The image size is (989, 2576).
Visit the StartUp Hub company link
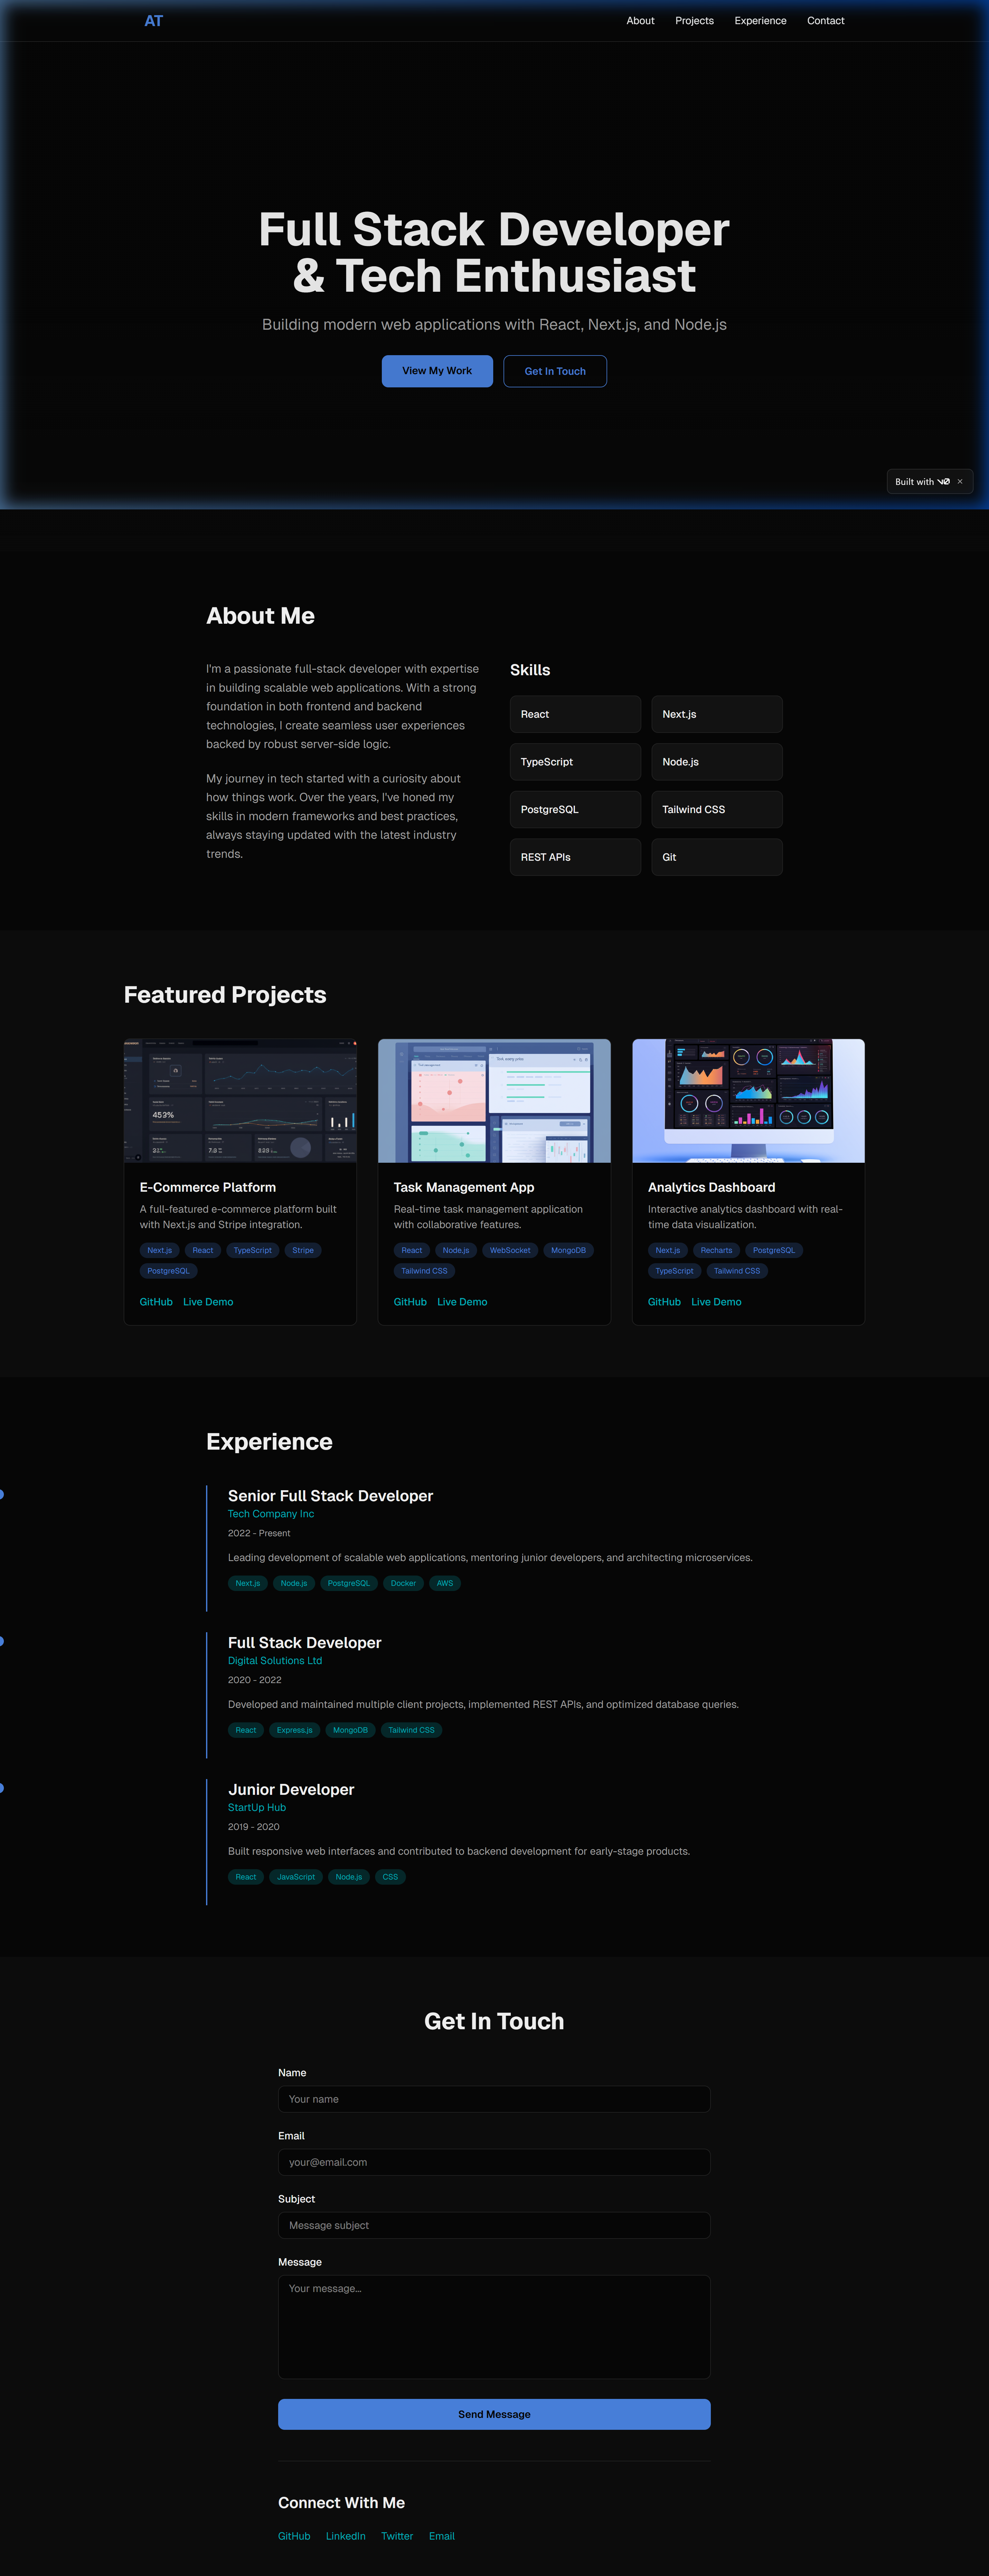pyautogui.click(x=256, y=1807)
